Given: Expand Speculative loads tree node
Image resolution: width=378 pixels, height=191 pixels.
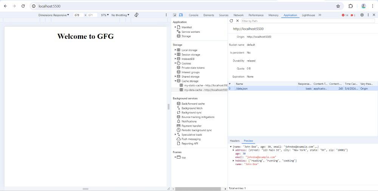Looking at the screenshot, I should (x=175, y=134).
